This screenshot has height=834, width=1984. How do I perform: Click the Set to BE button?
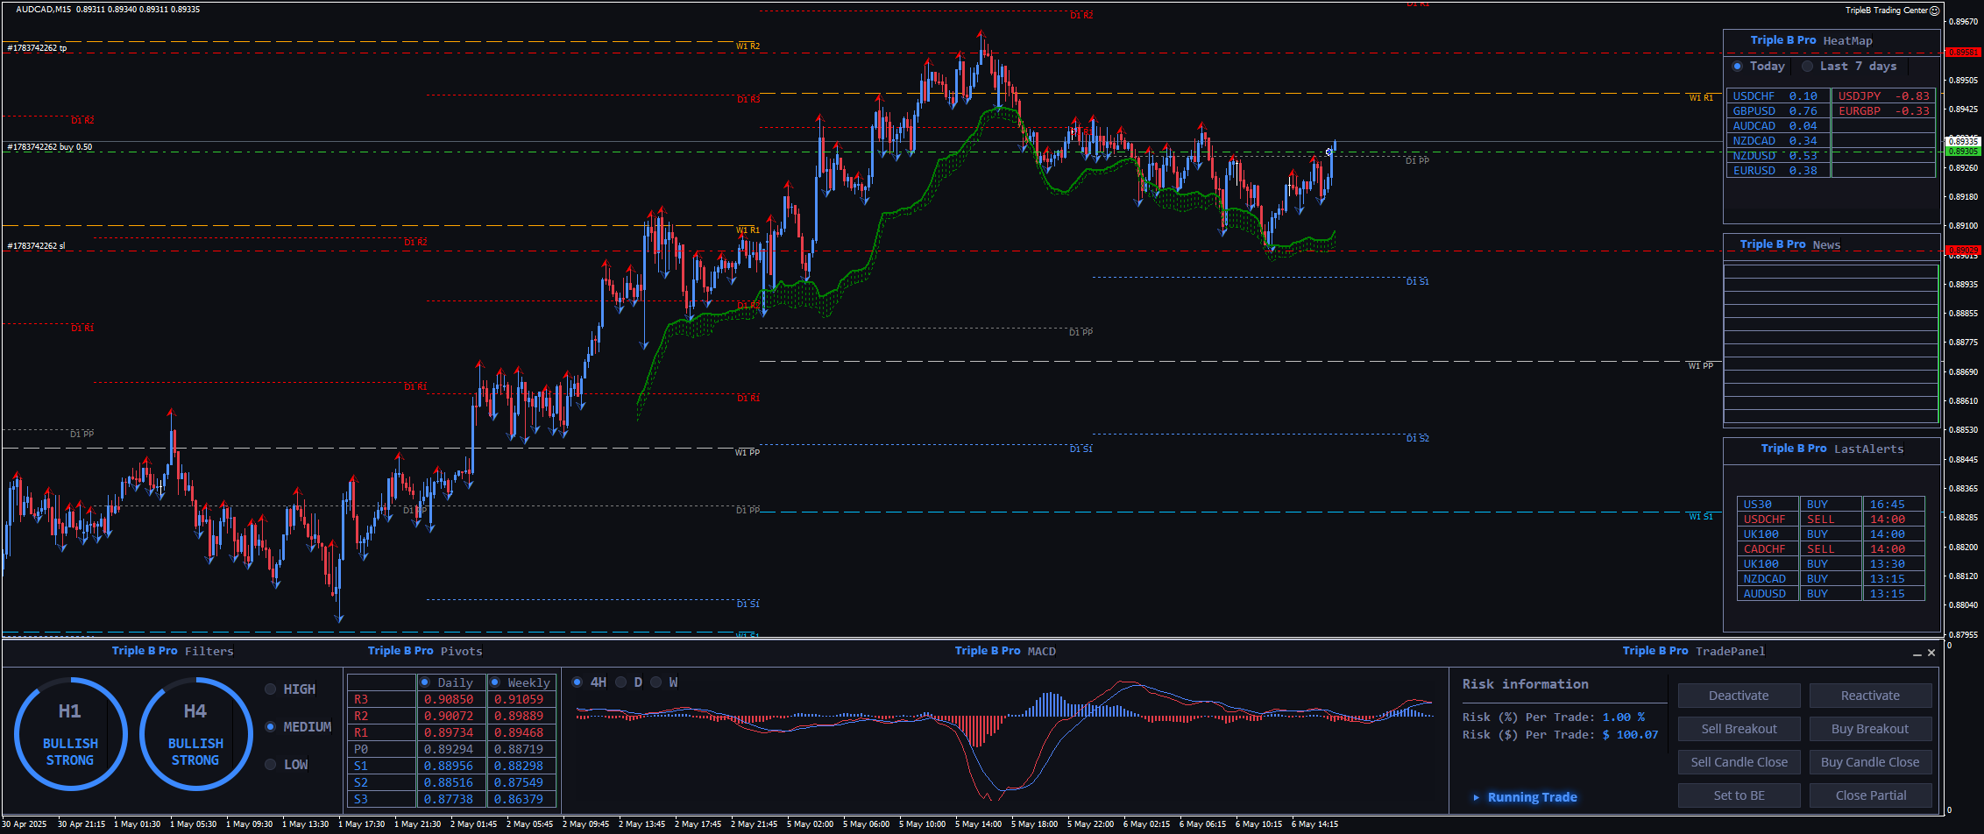point(1739,795)
